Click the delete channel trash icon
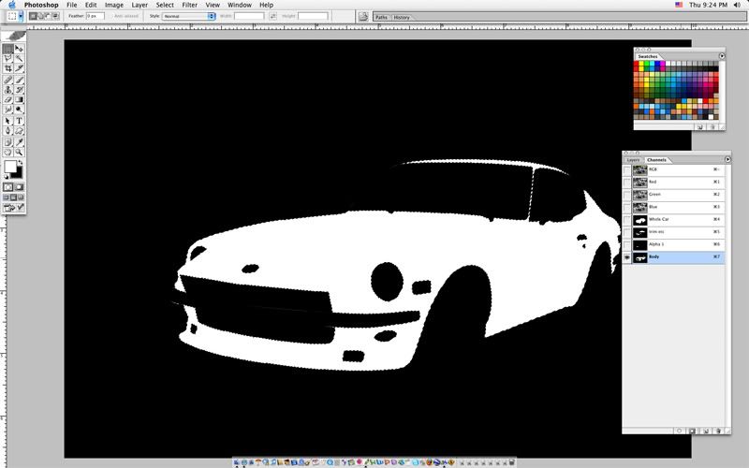The width and height of the screenshot is (749, 468). (x=716, y=431)
